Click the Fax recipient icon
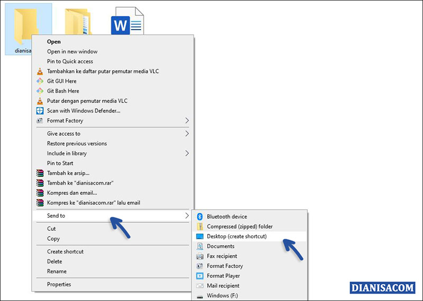This screenshot has width=423, height=301. [x=200, y=256]
